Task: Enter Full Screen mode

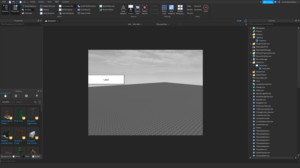Action: click(x=131, y=10)
